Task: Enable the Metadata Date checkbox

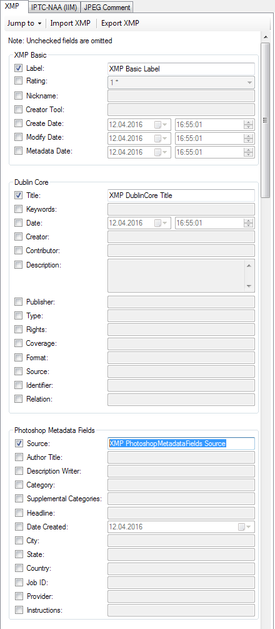Action: 18,151
